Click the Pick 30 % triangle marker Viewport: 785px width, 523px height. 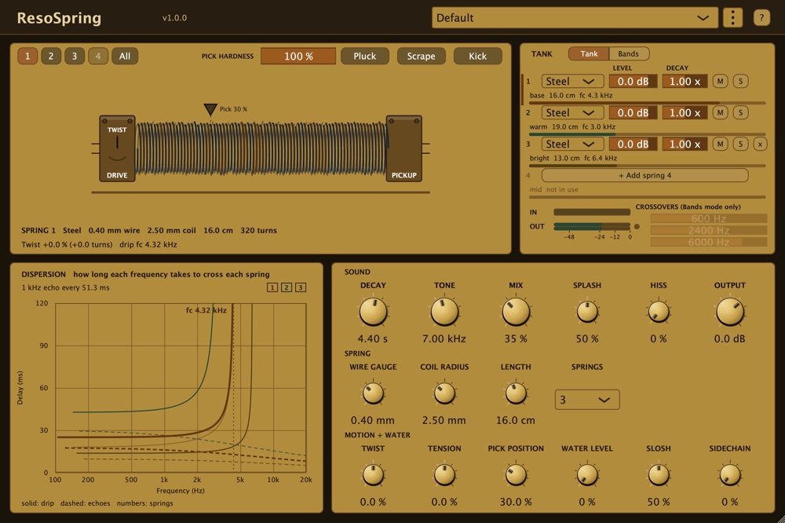pos(210,109)
